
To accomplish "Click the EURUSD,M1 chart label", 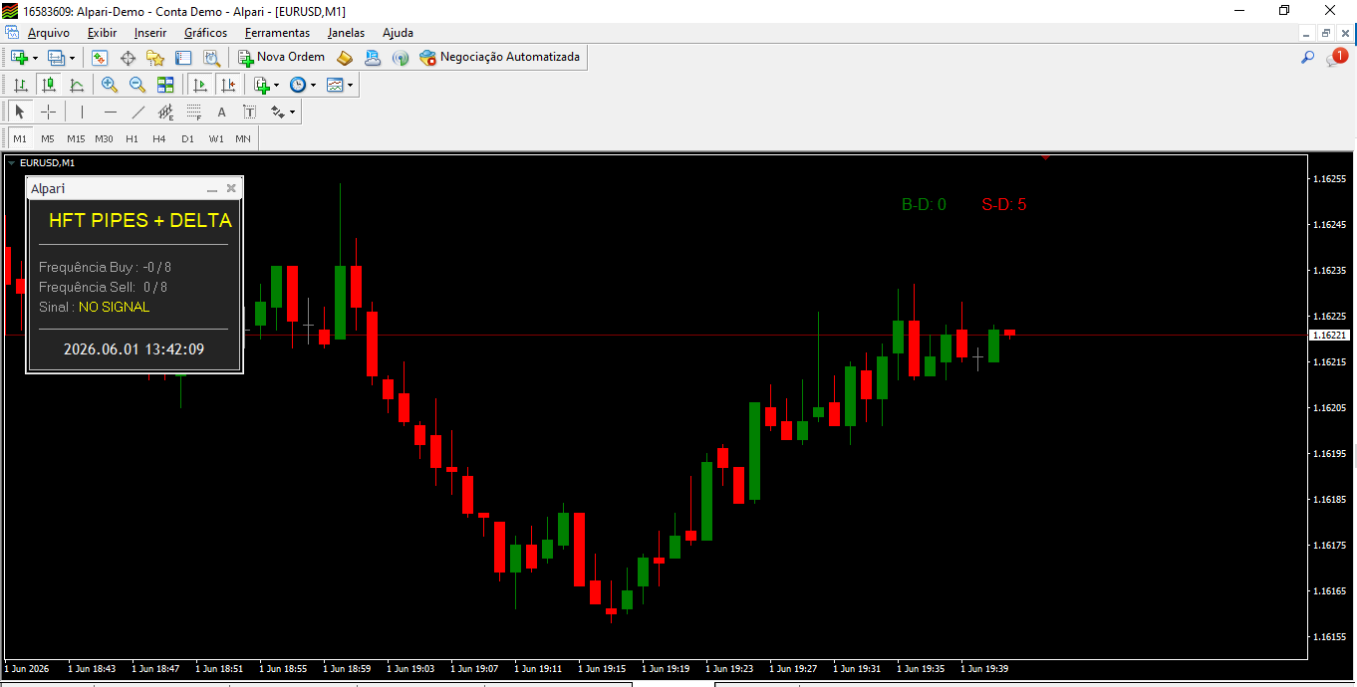I will pos(47,162).
